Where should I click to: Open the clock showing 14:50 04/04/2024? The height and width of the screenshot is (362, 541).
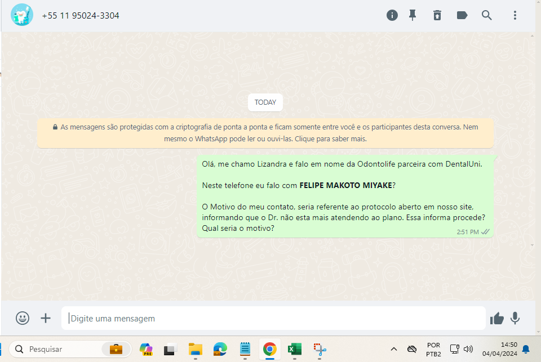point(500,349)
